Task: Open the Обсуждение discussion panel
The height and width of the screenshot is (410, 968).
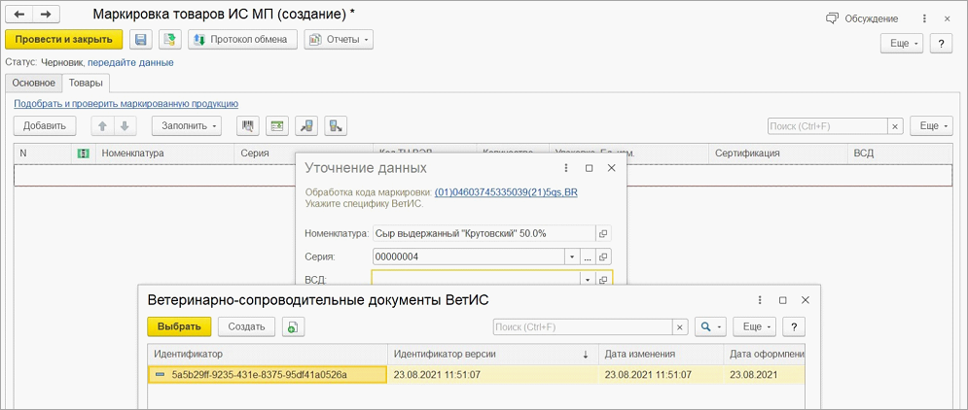Action: [x=862, y=17]
